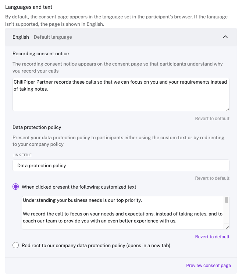Click scrollbar thumb in customized text box
242x277 pixels.
tap(227, 200)
